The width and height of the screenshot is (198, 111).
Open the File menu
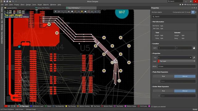[2, 5]
